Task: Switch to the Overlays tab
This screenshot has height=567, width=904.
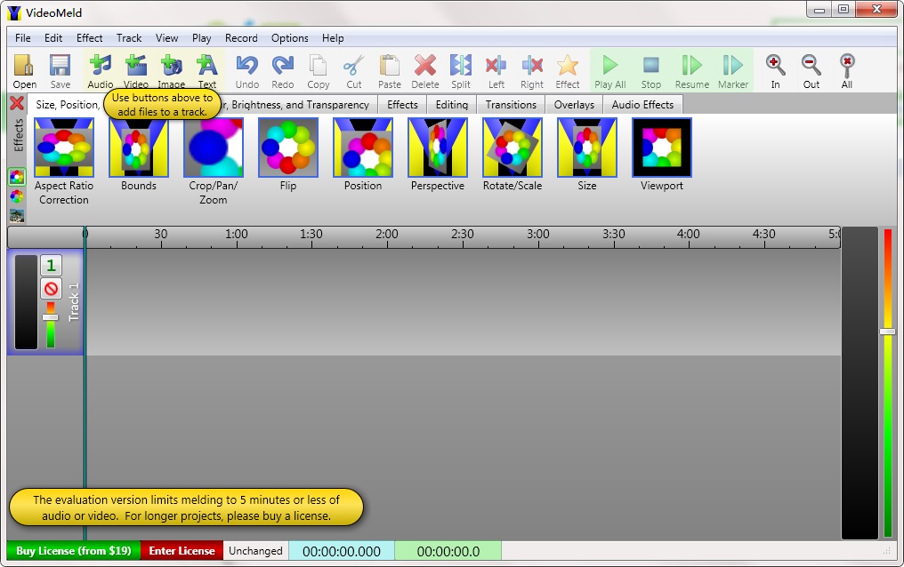Action: (x=574, y=105)
